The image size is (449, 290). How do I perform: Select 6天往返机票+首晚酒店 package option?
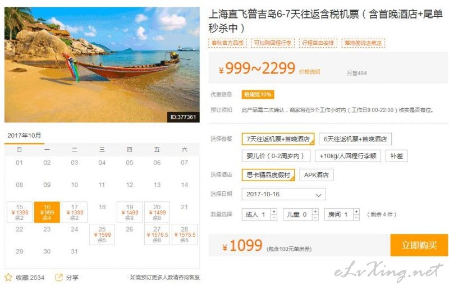coord(355,139)
